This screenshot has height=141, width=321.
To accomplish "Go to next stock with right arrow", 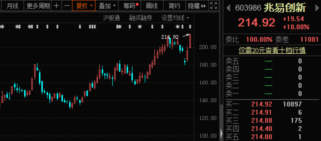I will click(317, 8).
